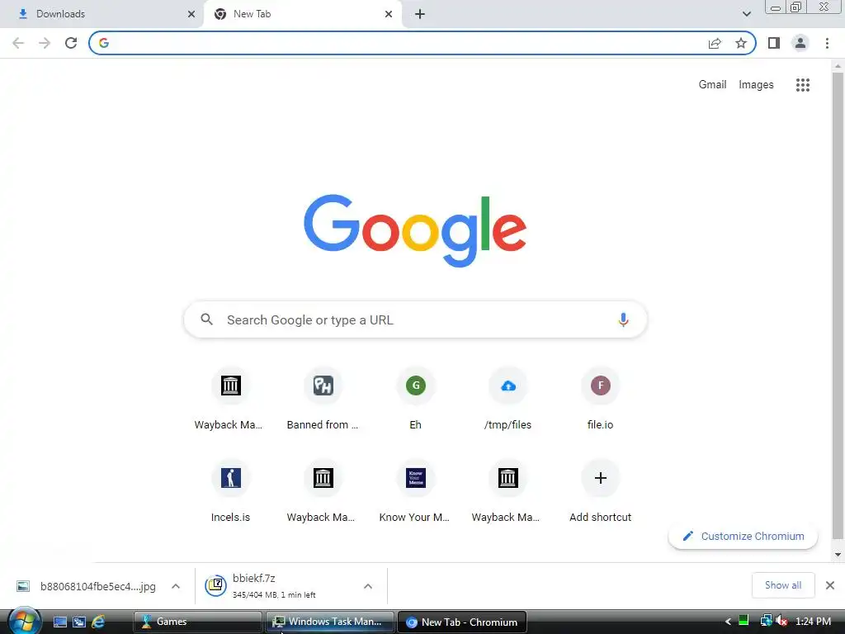The image size is (845, 634).
Task: Switch to Windows Task Manager taskbar button
Action: tap(330, 622)
